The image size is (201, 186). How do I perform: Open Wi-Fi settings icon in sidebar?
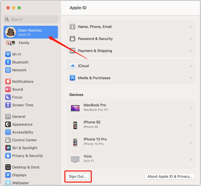point(8,54)
